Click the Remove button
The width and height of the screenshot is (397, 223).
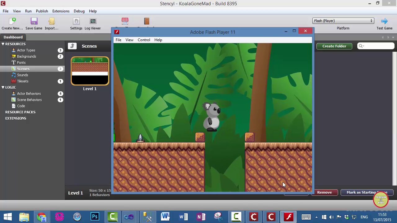(x=324, y=192)
